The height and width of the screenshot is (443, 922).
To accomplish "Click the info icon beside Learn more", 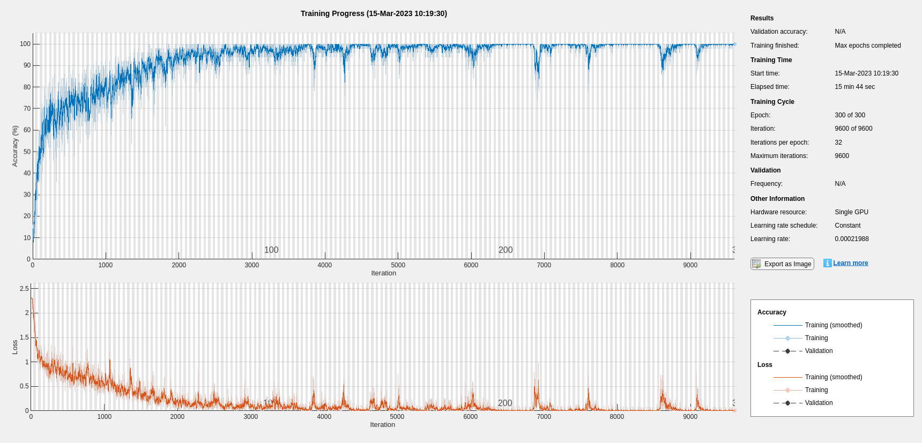I will pyautogui.click(x=827, y=263).
